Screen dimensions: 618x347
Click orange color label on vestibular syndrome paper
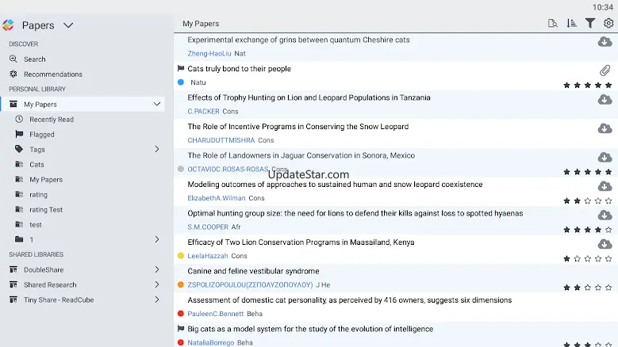[x=181, y=284]
